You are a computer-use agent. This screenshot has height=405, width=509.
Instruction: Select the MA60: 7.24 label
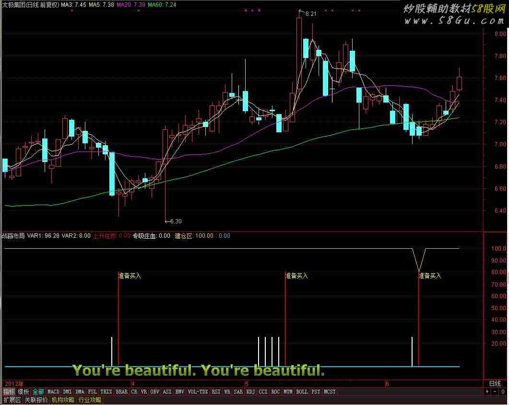(162, 5)
